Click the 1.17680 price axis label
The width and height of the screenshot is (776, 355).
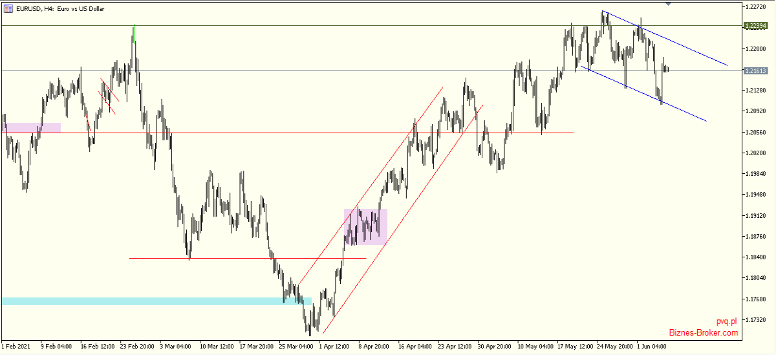[756, 299]
